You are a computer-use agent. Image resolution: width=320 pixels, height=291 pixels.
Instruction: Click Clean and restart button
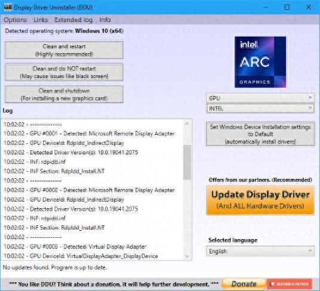pyautogui.click(x=64, y=50)
